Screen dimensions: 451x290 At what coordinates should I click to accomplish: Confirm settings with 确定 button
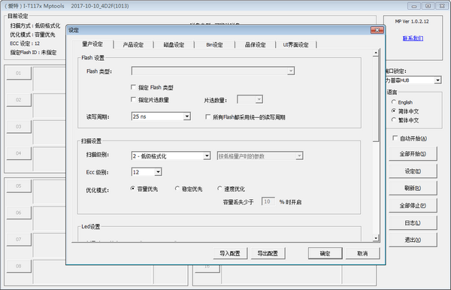[x=325, y=253]
